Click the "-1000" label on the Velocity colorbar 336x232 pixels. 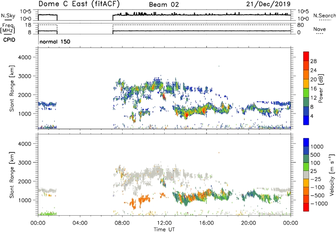[x=319, y=204]
